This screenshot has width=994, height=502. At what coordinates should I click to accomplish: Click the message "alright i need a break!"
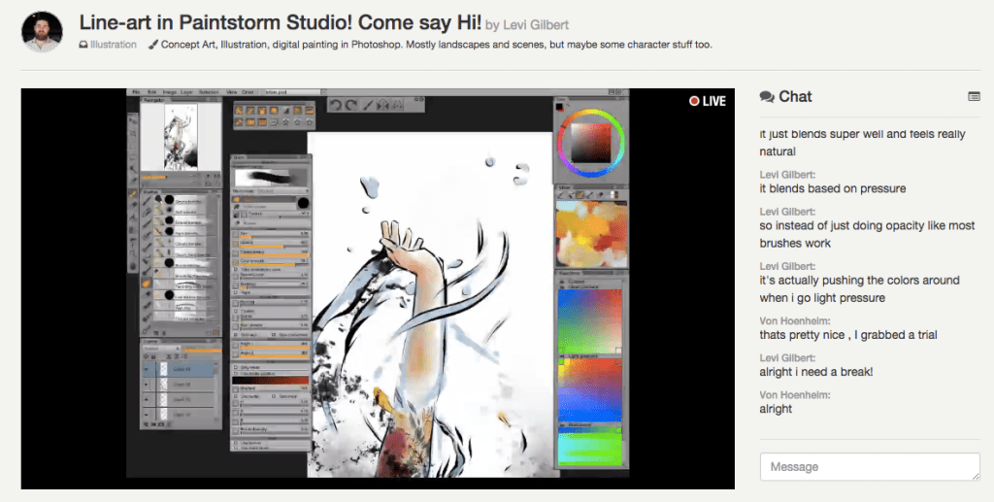815,372
